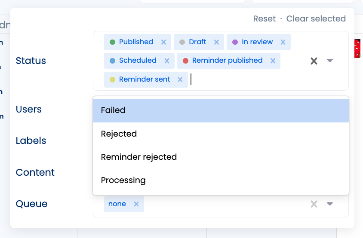Click the Published tag label

(x=136, y=42)
